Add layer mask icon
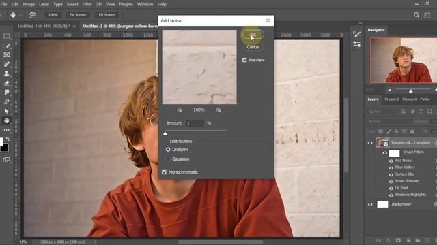The height and width of the screenshot is (245, 437). pos(398,240)
